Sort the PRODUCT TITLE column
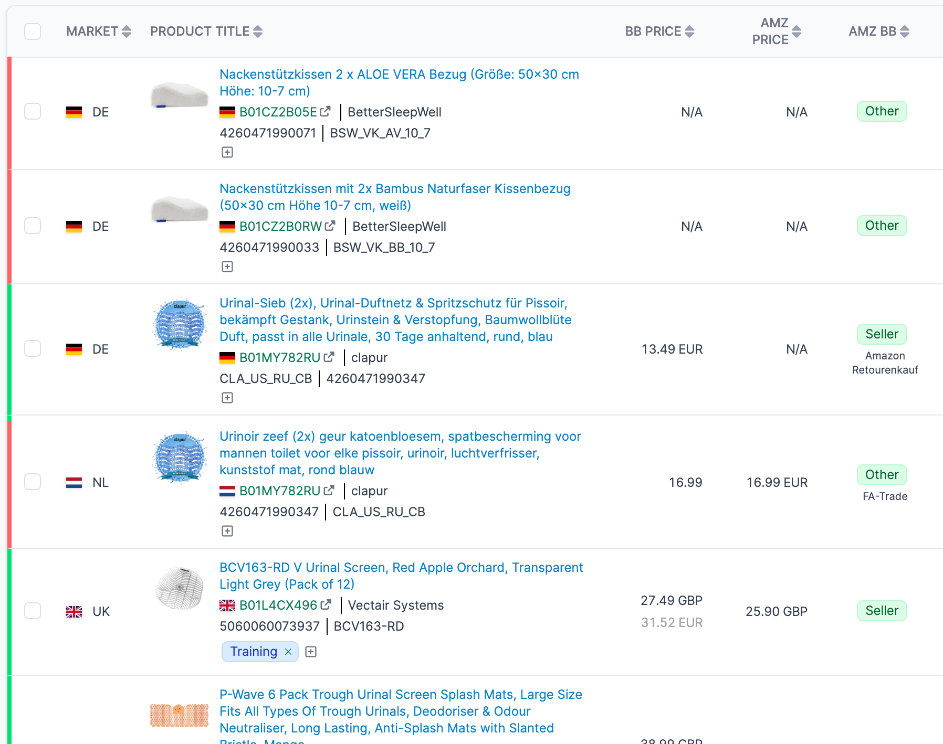Viewport: 943px width, 744px height. [257, 31]
